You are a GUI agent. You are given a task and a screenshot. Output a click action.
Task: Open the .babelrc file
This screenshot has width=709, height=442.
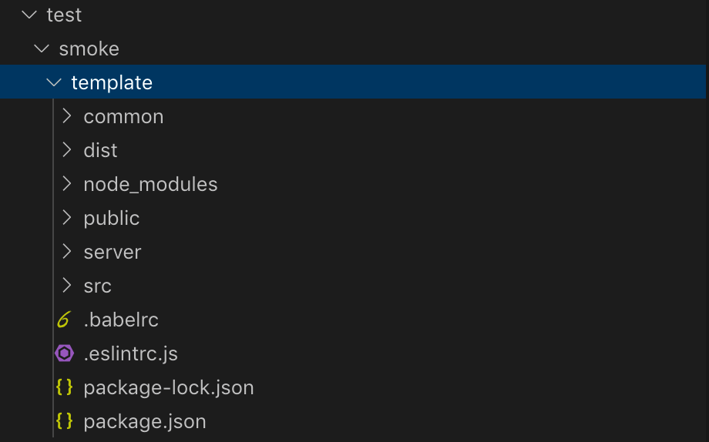point(121,320)
